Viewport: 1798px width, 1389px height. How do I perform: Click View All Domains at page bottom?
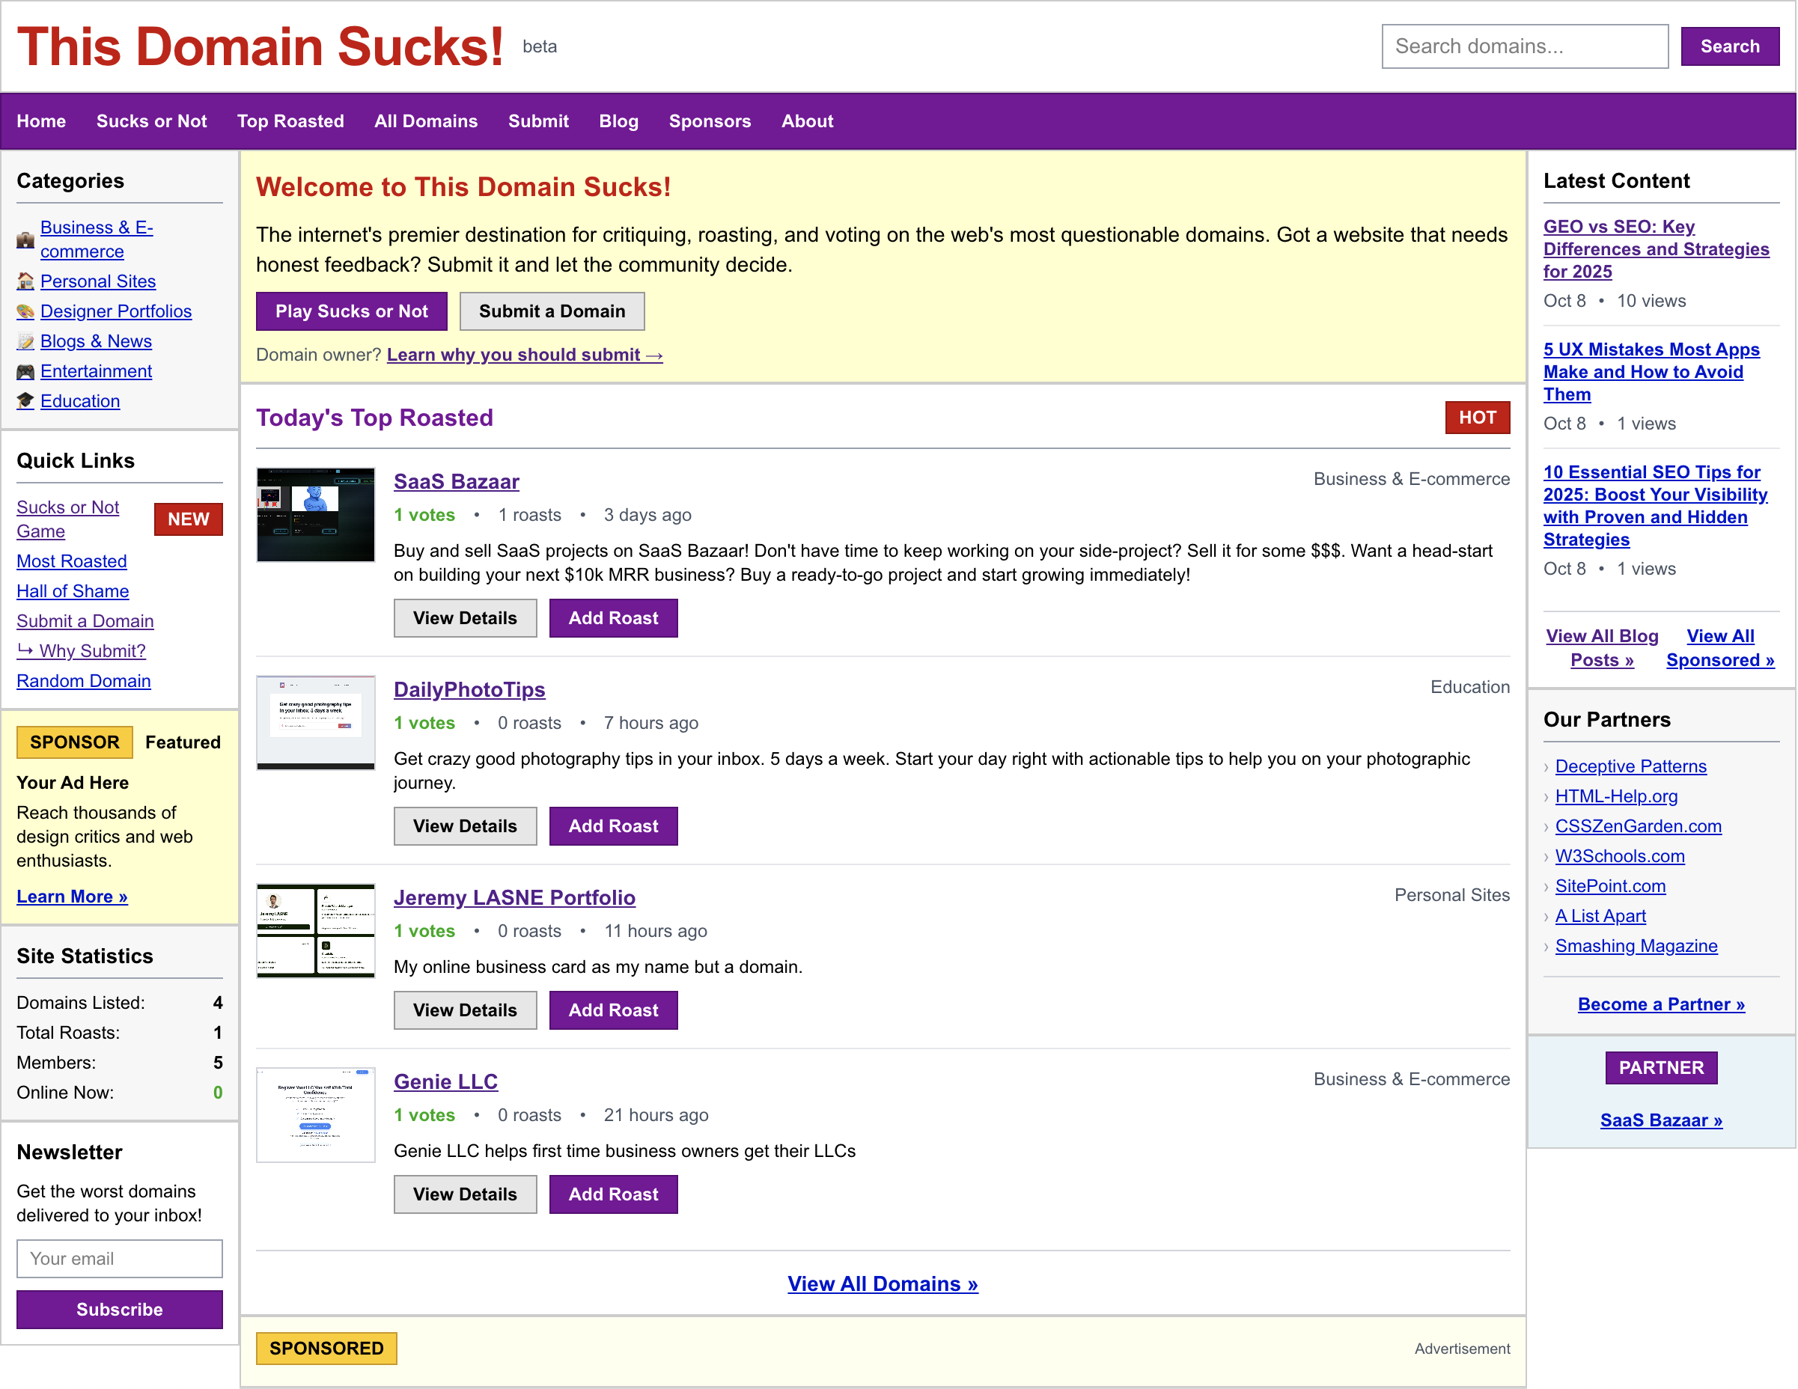click(882, 1283)
